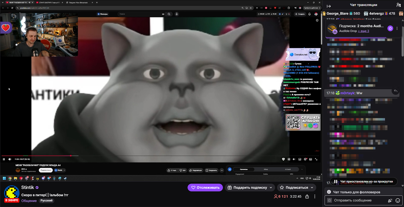Toggle fullscreen on the streamed YouTube player
This screenshot has width=404, height=207.
[x=316, y=159]
